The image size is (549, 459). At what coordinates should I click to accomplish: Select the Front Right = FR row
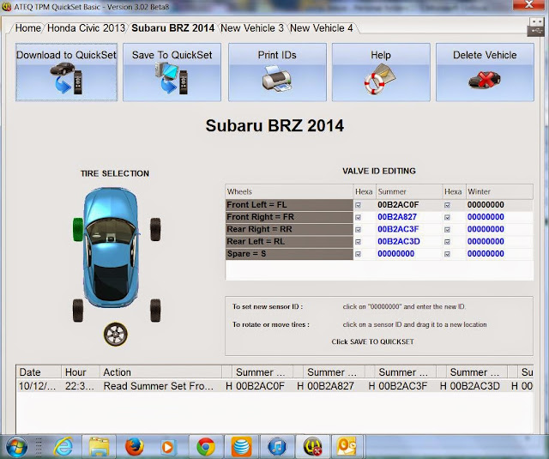pos(289,217)
